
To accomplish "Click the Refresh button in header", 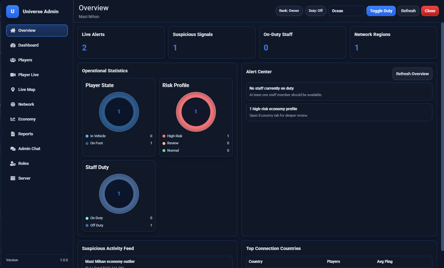I will (x=408, y=11).
